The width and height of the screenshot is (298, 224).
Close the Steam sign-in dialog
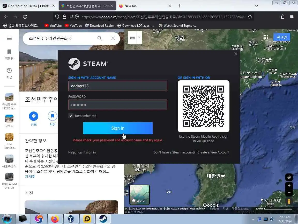tap(236, 54)
